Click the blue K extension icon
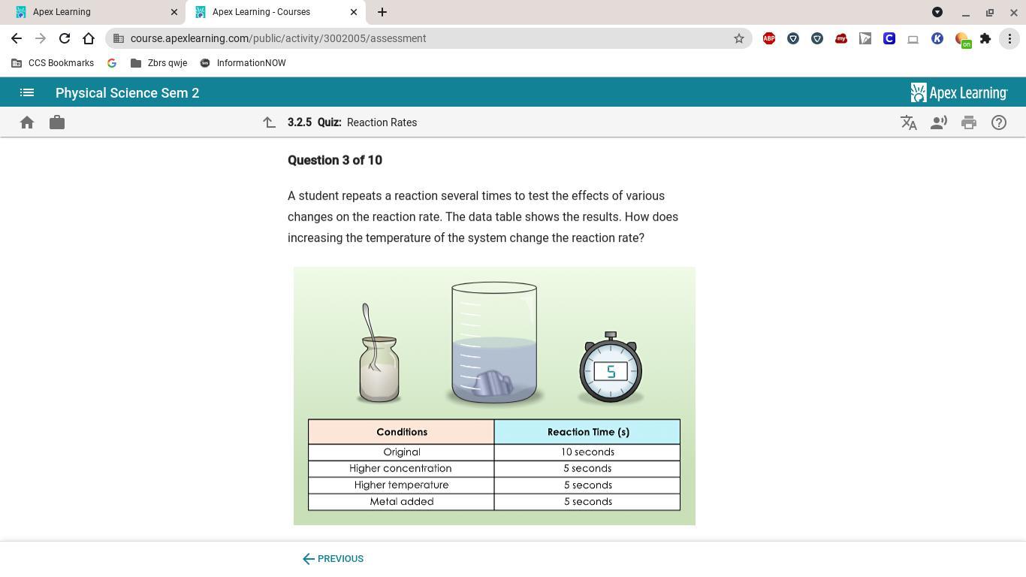 coord(937,38)
